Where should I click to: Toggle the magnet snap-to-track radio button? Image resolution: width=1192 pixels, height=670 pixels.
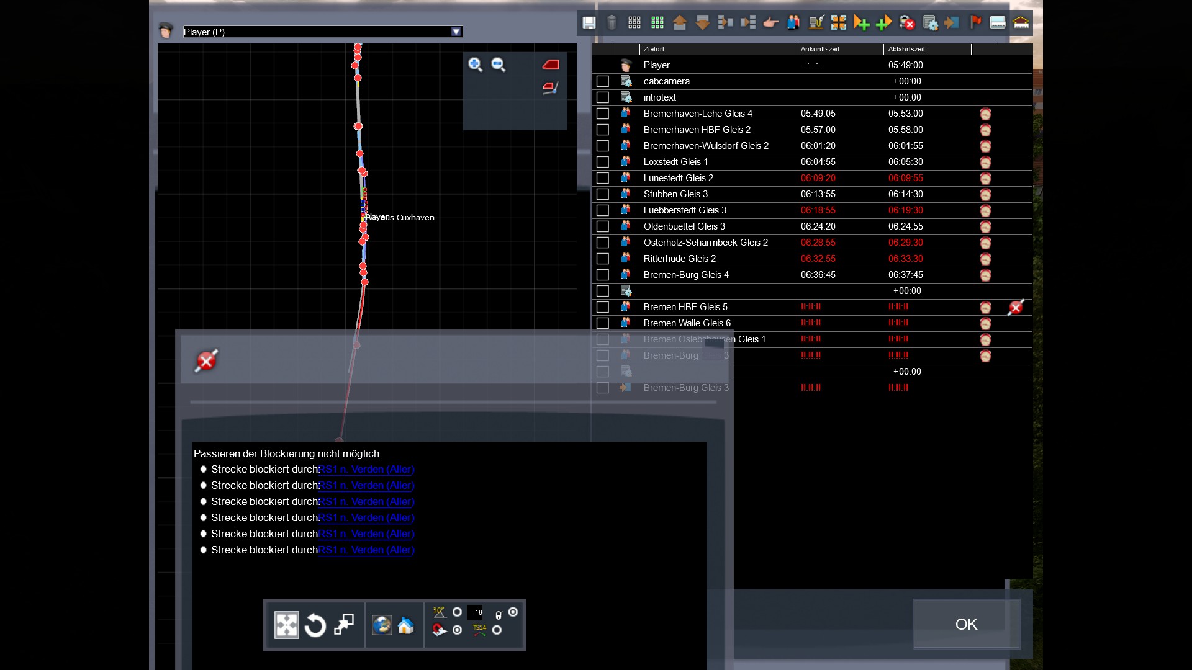(457, 630)
